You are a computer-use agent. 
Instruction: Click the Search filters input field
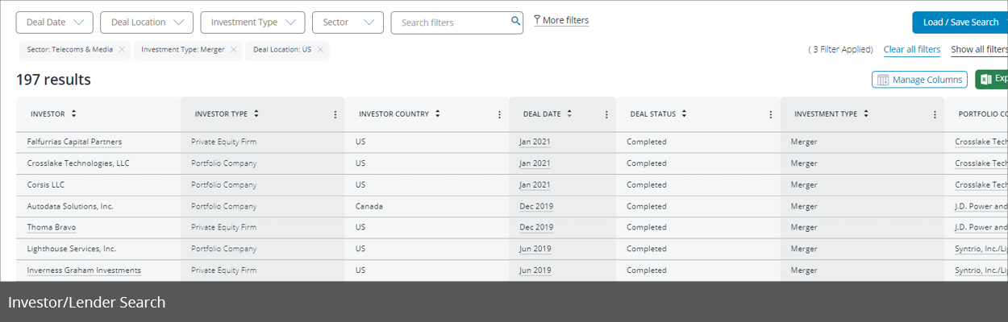tap(456, 23)
